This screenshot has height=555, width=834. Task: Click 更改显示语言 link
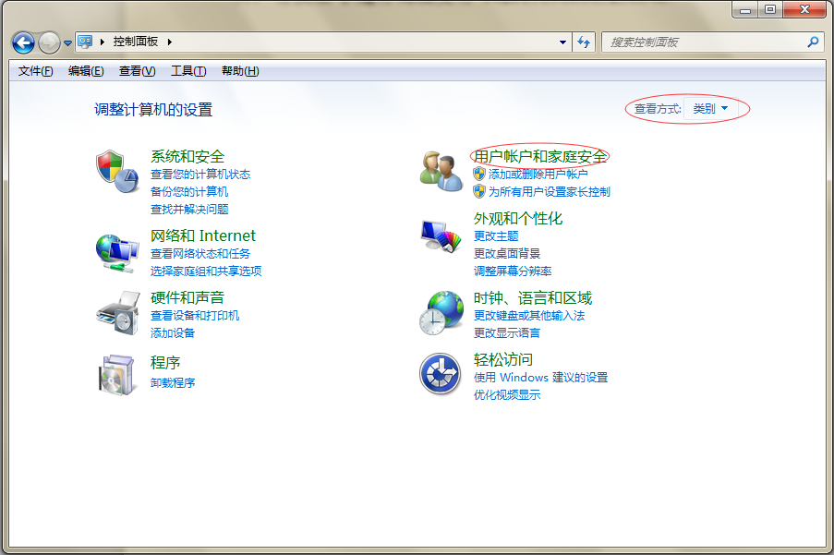coord(507,333)
